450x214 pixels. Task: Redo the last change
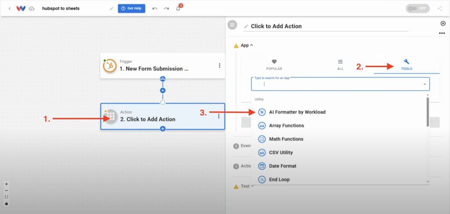tap(167, 8)
